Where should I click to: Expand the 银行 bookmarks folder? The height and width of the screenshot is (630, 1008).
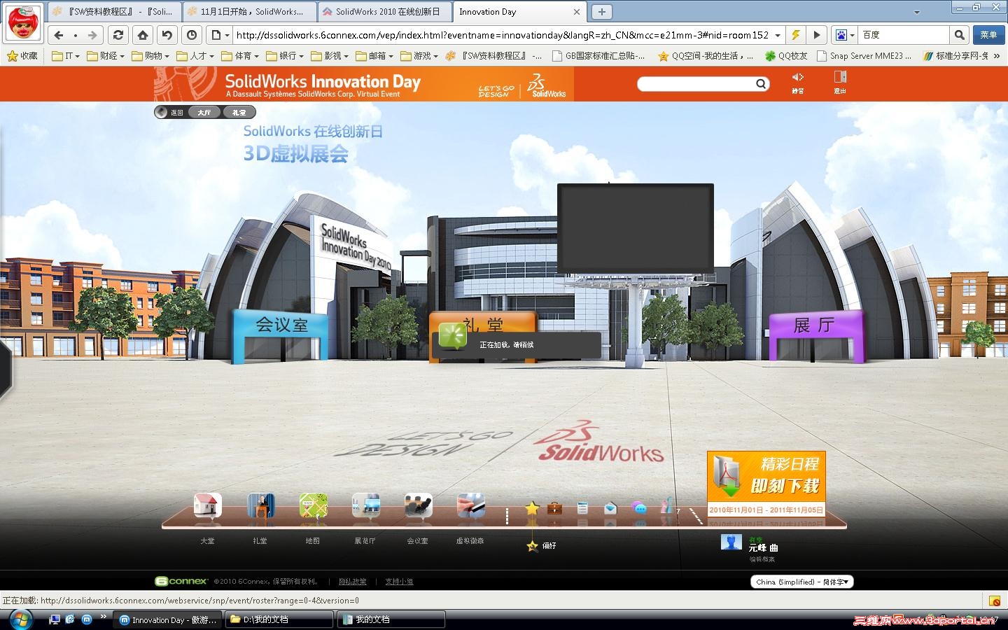pos(285,56)
